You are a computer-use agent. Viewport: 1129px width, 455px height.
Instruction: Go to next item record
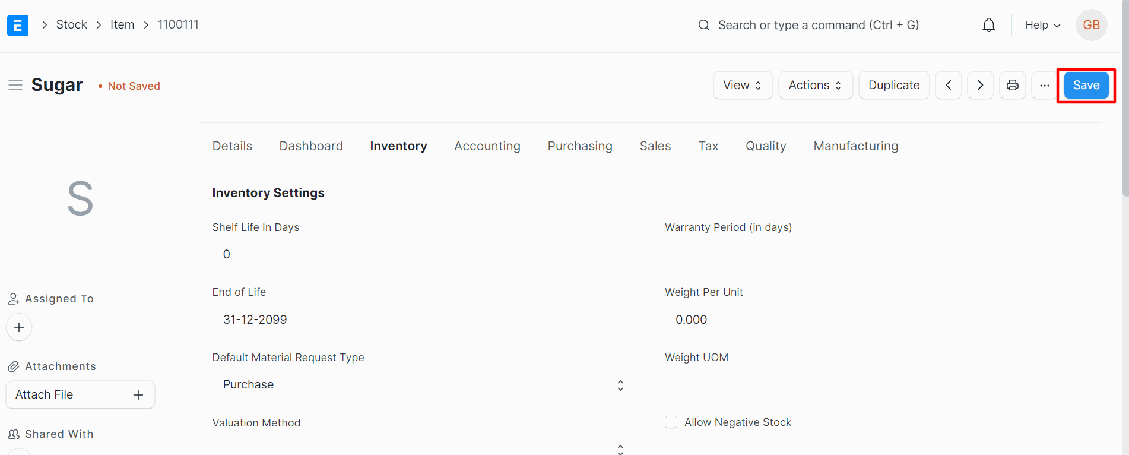(981, 85)
